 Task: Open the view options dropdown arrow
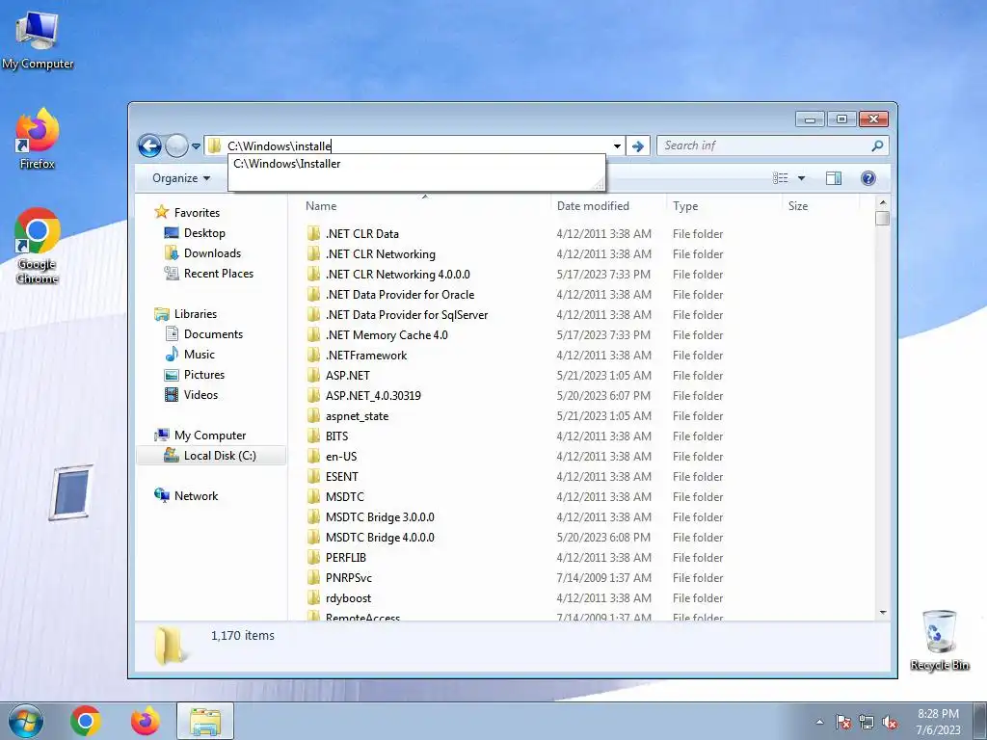(x=801, y=178)
